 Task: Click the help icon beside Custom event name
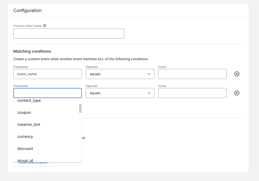(x=45, y=26)
